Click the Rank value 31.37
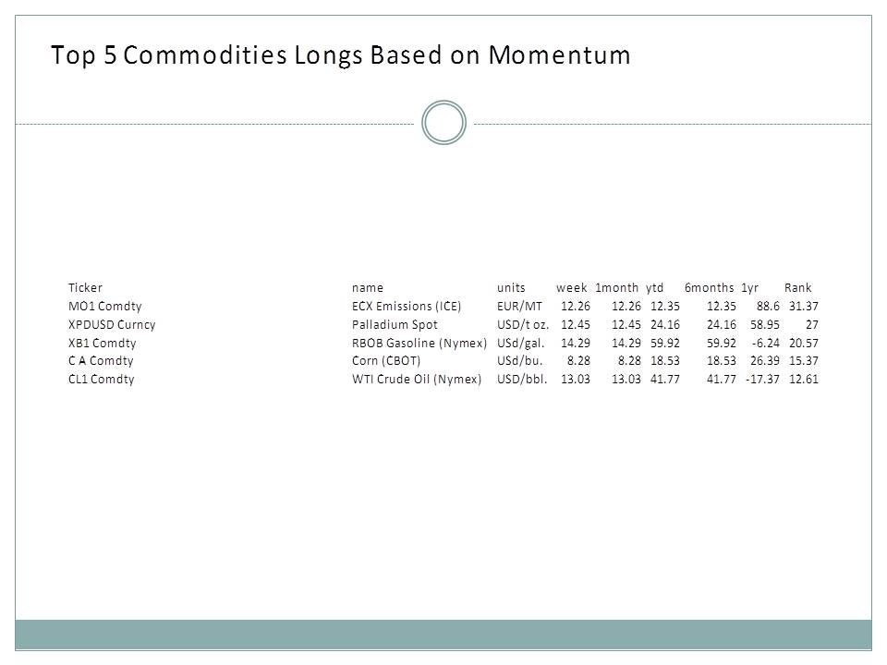Screen dimensions: 887x665 click(803, 306)
